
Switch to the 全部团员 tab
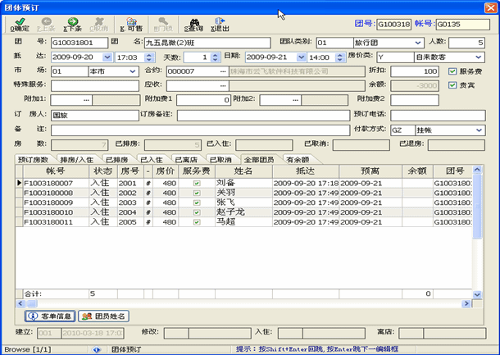[259, 159]
